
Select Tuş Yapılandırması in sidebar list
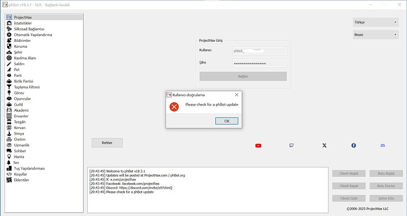(x=44, y=168)
